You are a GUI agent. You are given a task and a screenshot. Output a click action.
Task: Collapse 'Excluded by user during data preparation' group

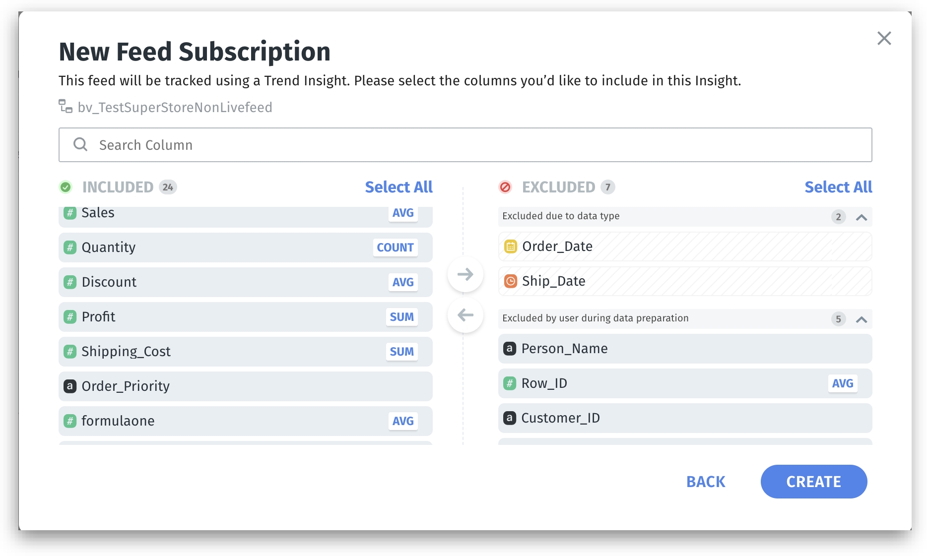point(862,319)
